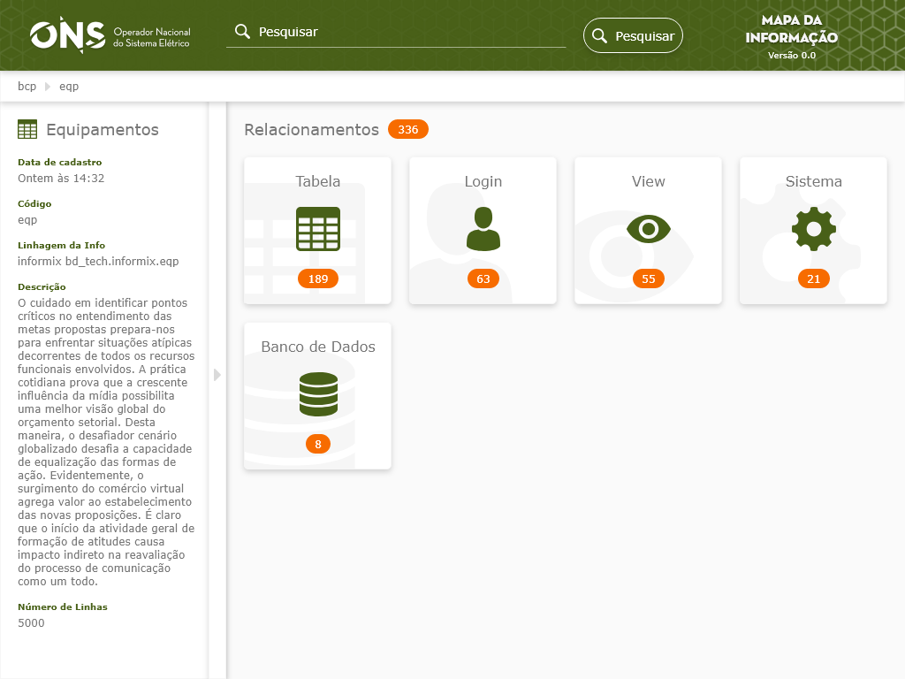Screen dimensions: 905x679
Task: Click the 'Versão 0.0' version text
Action: (x=791, y=56)
